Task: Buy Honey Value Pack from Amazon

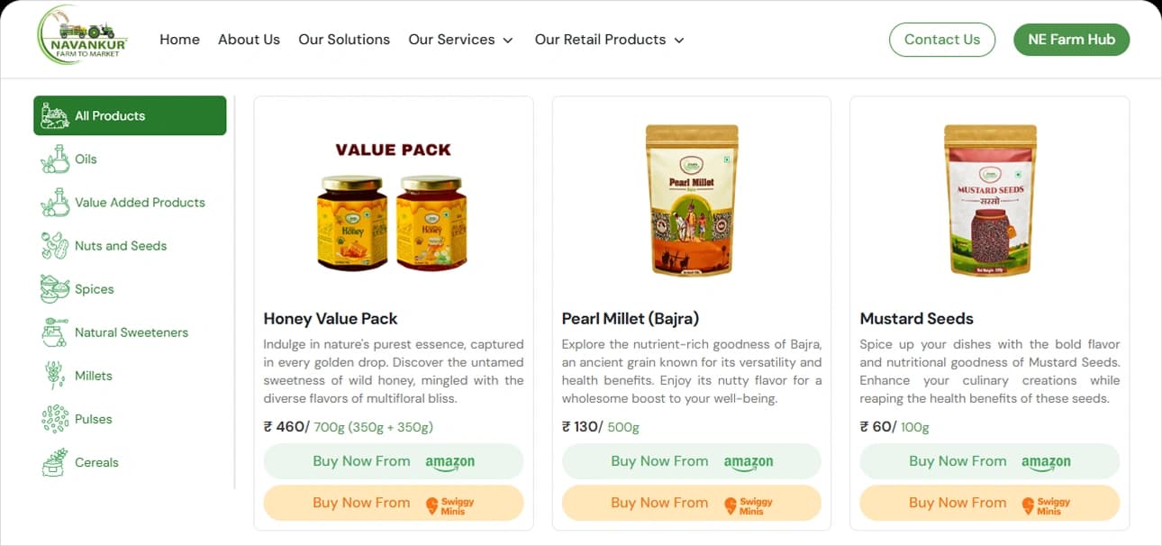Action: (x=394, y=461)
